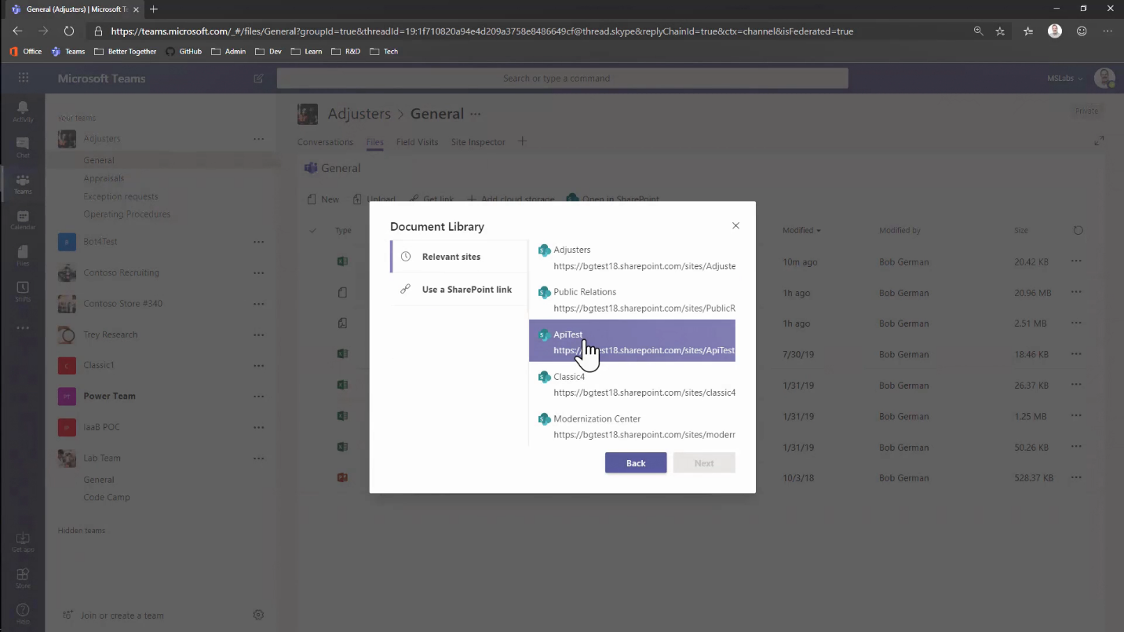Select the Relevant sites option
Screen dimensions: 1124x632
coord(459,257)
